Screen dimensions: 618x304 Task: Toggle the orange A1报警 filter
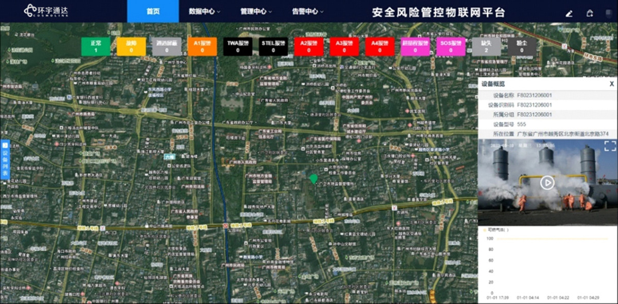click(202, 46)
